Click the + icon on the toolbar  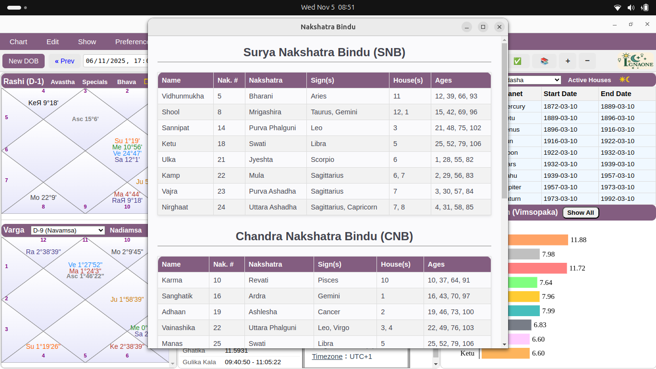click(568, 61)
